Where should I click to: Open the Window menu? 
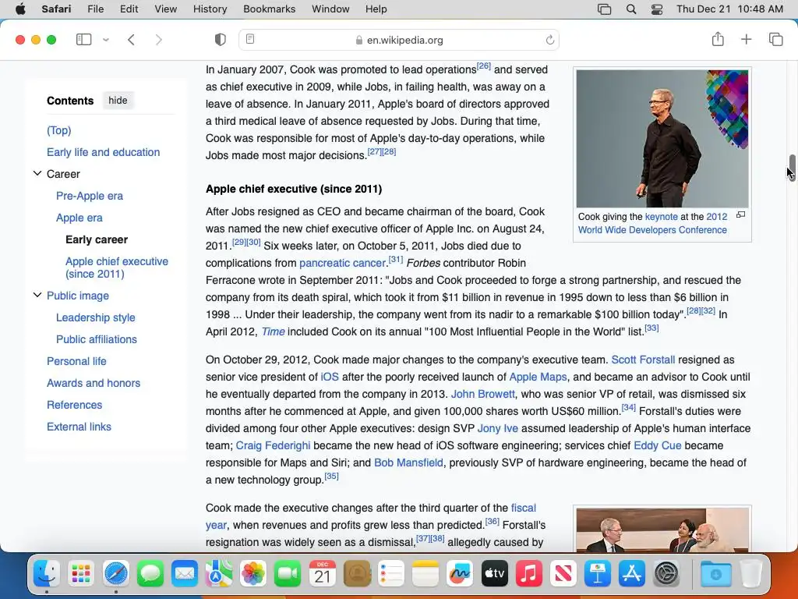coord(330,9)
